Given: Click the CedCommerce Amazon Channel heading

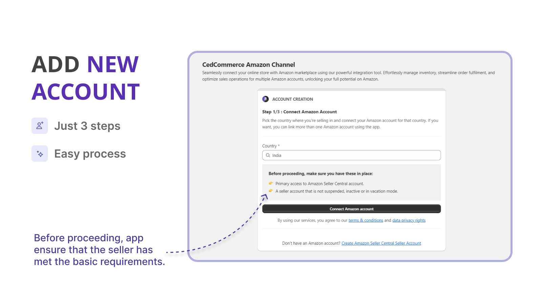Looking at the screenshot, I should point(248,65).
